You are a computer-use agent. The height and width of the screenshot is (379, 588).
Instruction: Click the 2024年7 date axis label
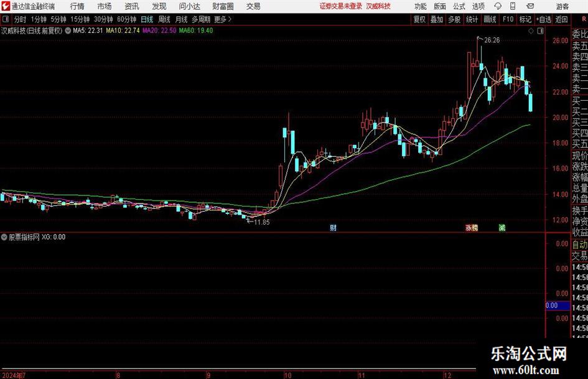[14, 375]
